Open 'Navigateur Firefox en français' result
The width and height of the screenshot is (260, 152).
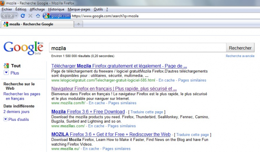tap(114, 89)
